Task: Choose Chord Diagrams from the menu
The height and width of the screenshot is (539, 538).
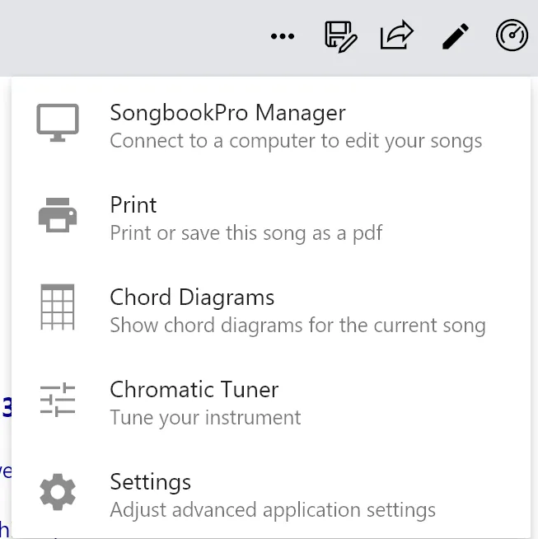Action: (271, 311)
